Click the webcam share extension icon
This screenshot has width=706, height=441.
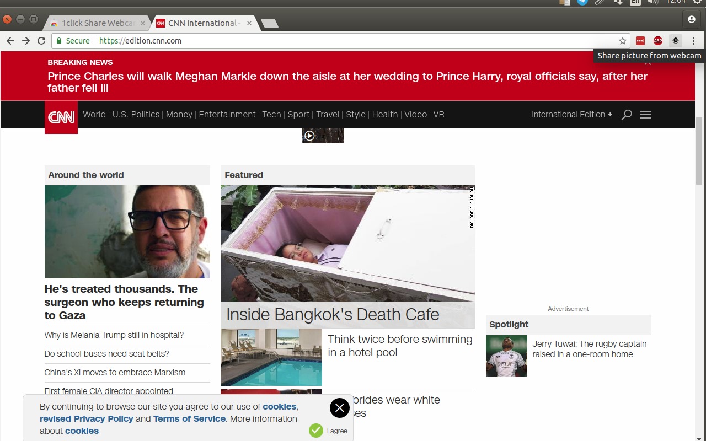(676, 41)
